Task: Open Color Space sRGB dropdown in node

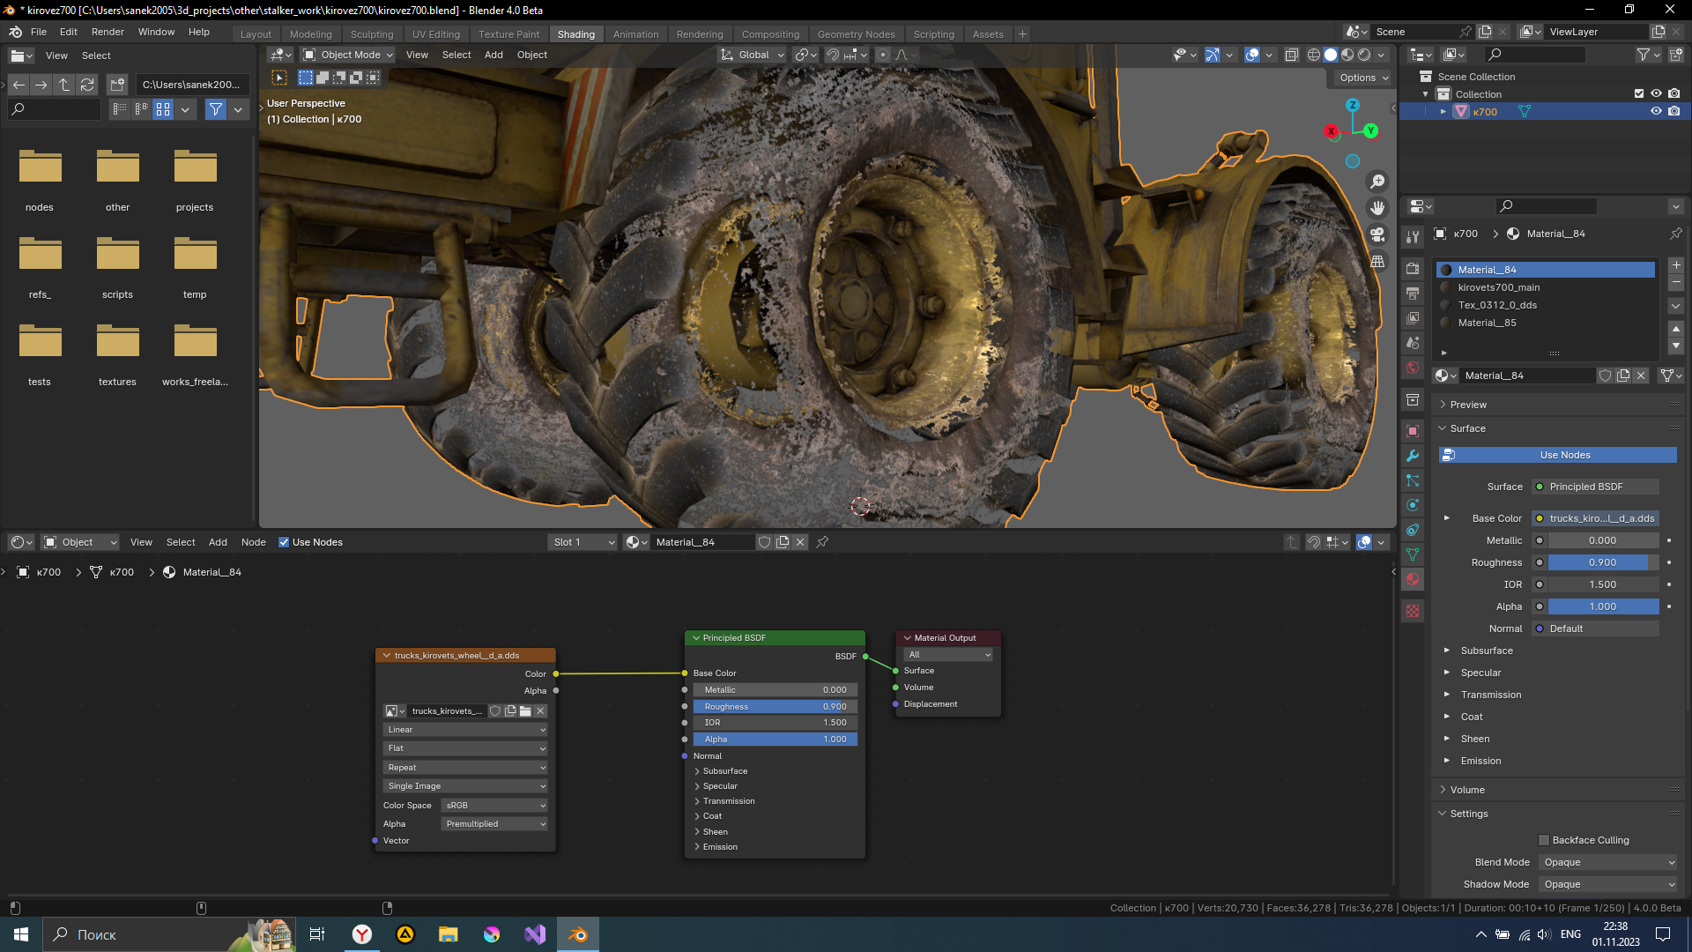Action: (x=494, y=806)
